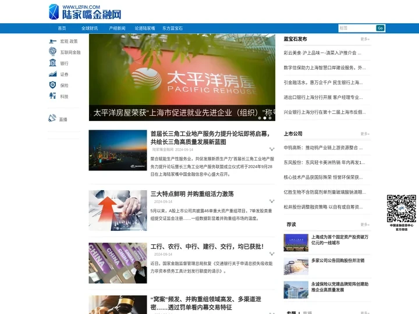The height and width of the screenshot is (314, 419).
Task: Select the 证券 chart icon
Action: click(x=52, y=74)
